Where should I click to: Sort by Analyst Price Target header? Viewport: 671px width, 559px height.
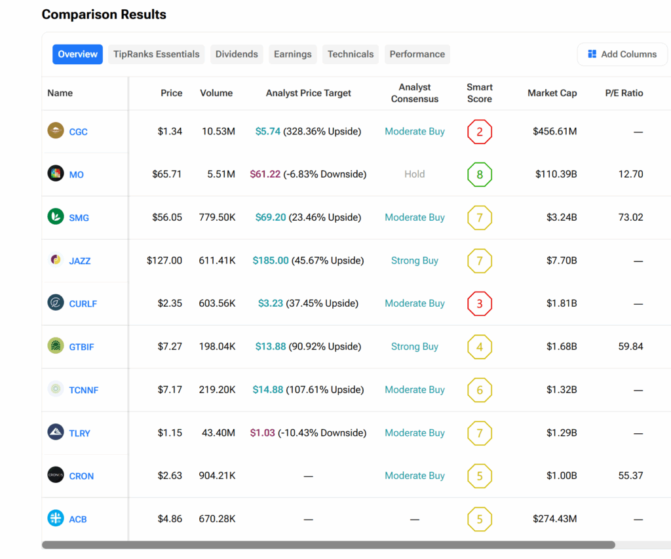click(x=308, y=93)
